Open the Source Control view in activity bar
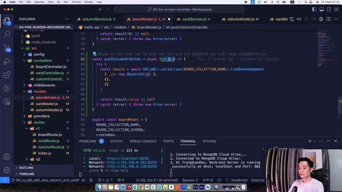 point(7,48)
